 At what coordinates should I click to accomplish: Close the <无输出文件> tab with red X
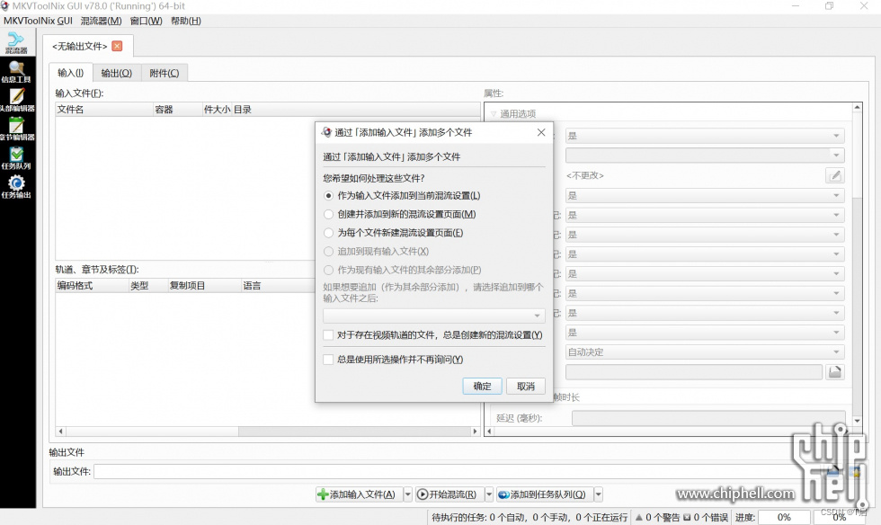(x=117, y=46)
